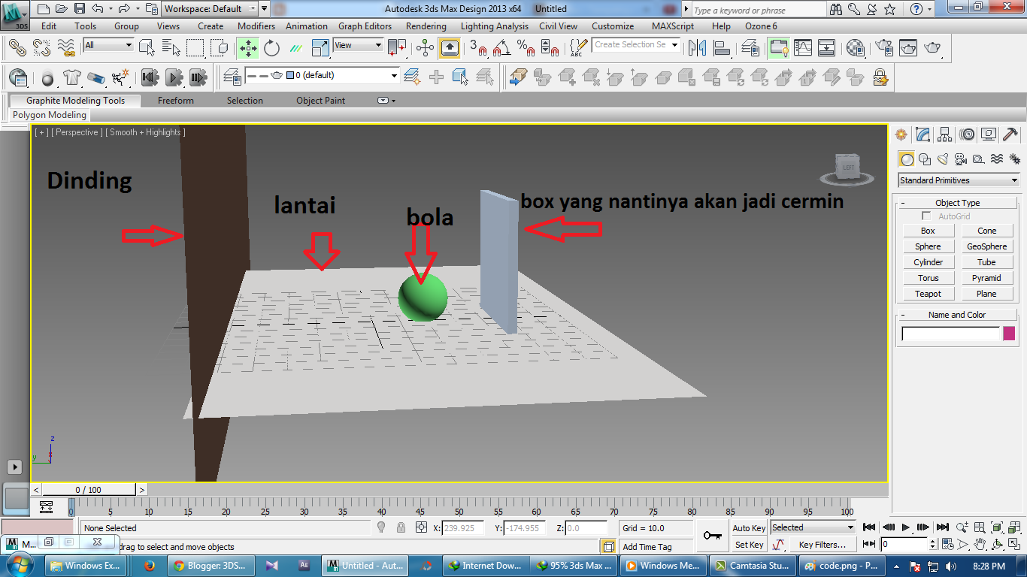Toggle the Percent Snap button
The height and width of the screenshot is (577, 1027).
[526, 47]
